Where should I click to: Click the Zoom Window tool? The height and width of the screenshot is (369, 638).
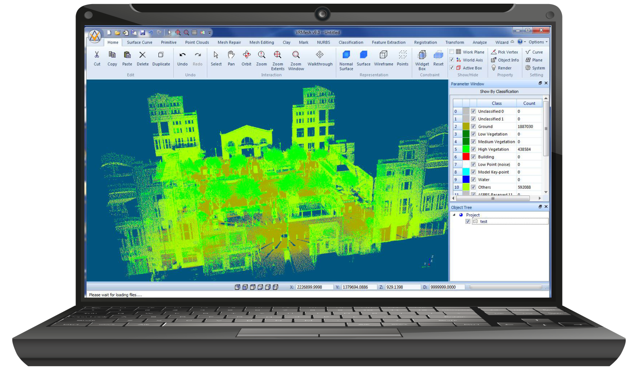click(x=296, y=60)
